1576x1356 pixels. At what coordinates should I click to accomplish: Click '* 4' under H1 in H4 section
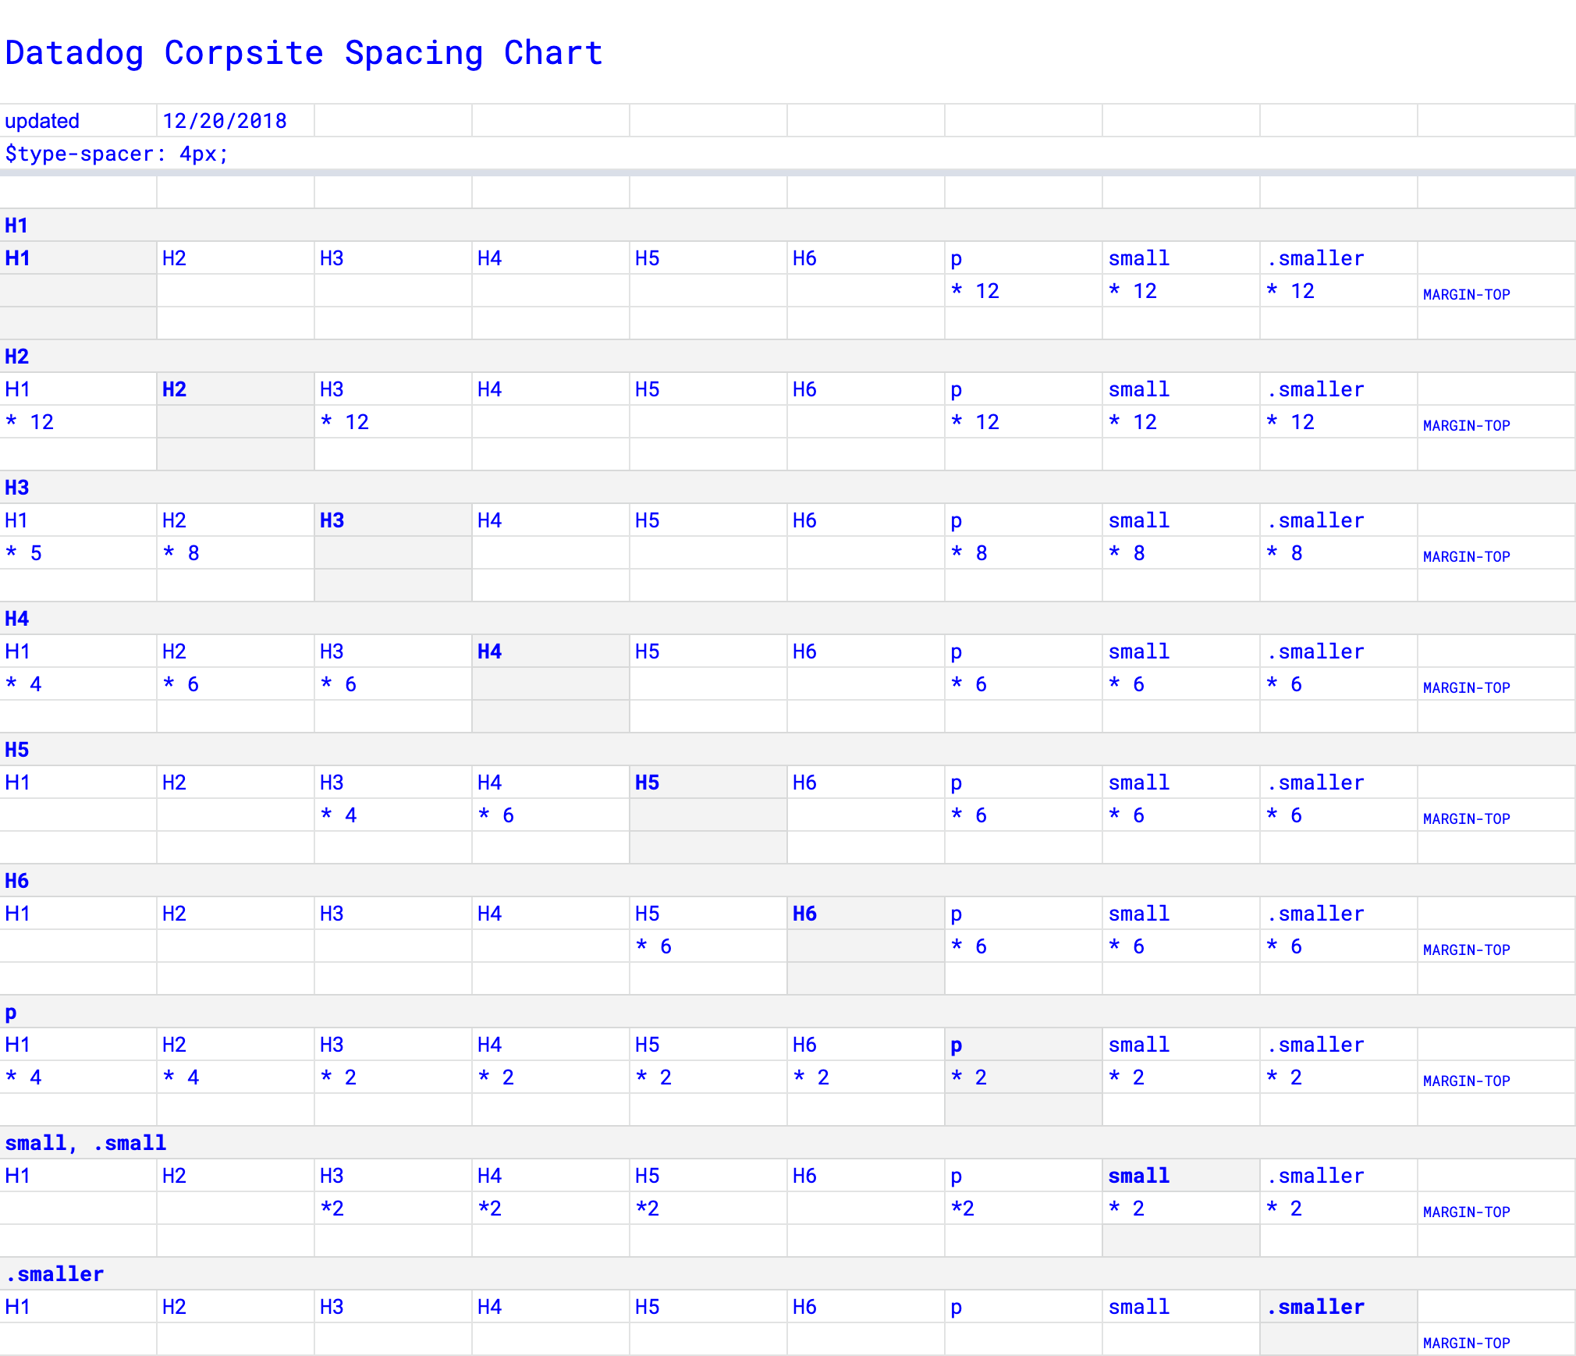[x=78, y=684]
